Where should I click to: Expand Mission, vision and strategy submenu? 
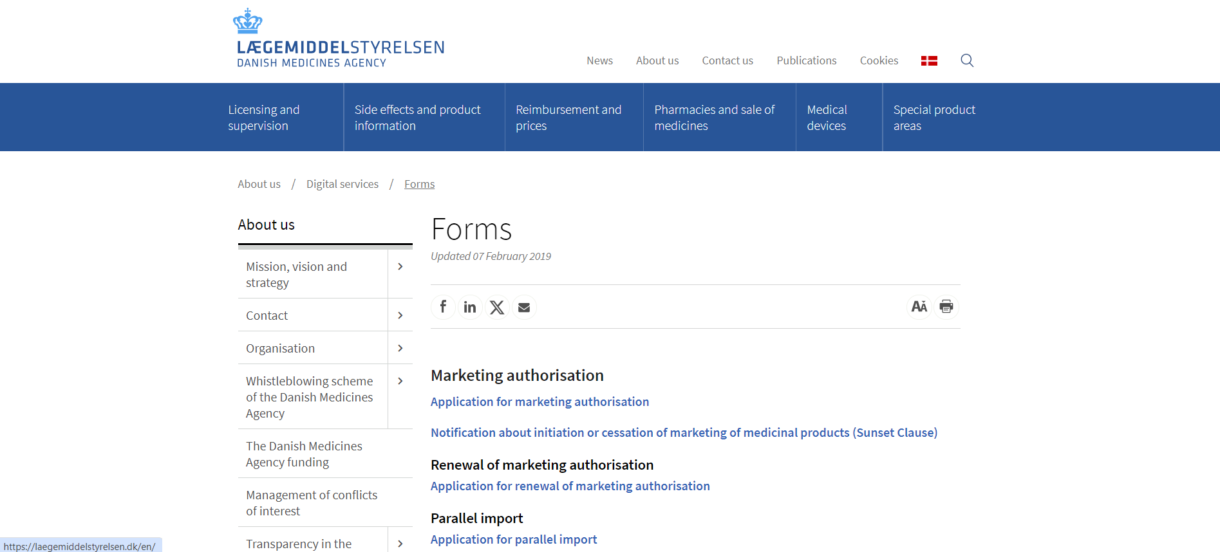pyautogui.click(x=400, y=266)
